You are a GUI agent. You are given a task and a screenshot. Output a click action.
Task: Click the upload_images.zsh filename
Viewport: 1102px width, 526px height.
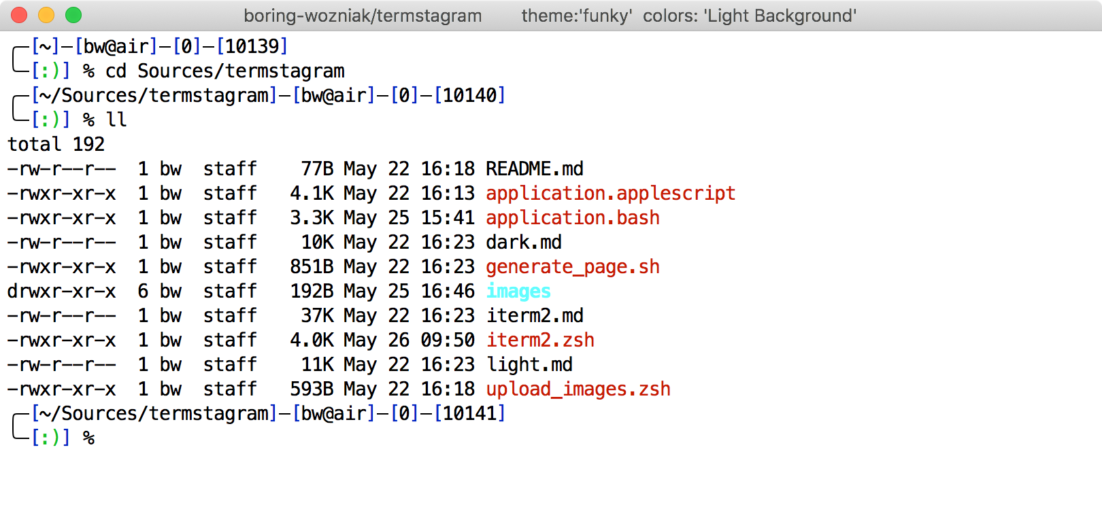pos(578,389)
